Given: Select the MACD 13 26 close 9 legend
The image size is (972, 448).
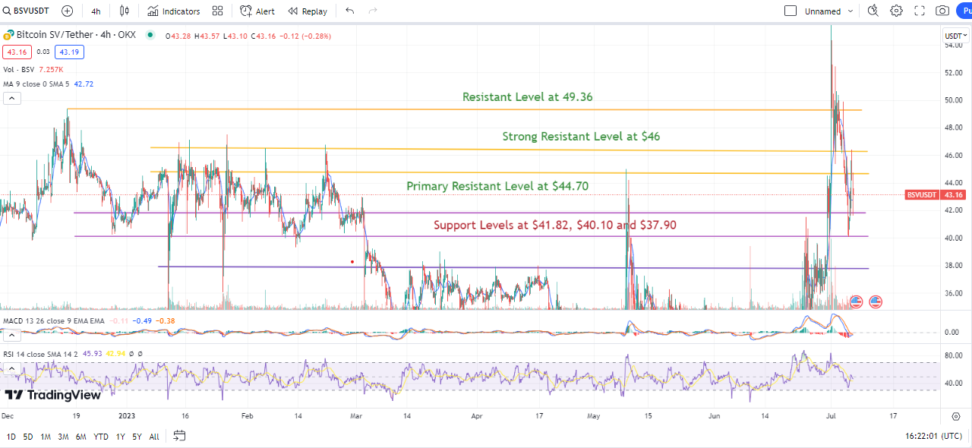Looking at the screenshot, I should pyautogui.click(x=52, y=320).
